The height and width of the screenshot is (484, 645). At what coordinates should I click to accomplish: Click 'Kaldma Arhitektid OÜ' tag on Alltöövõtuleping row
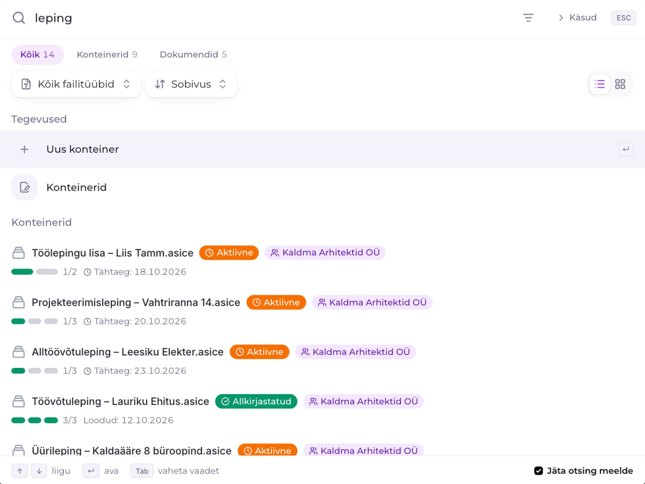[355, 352]
